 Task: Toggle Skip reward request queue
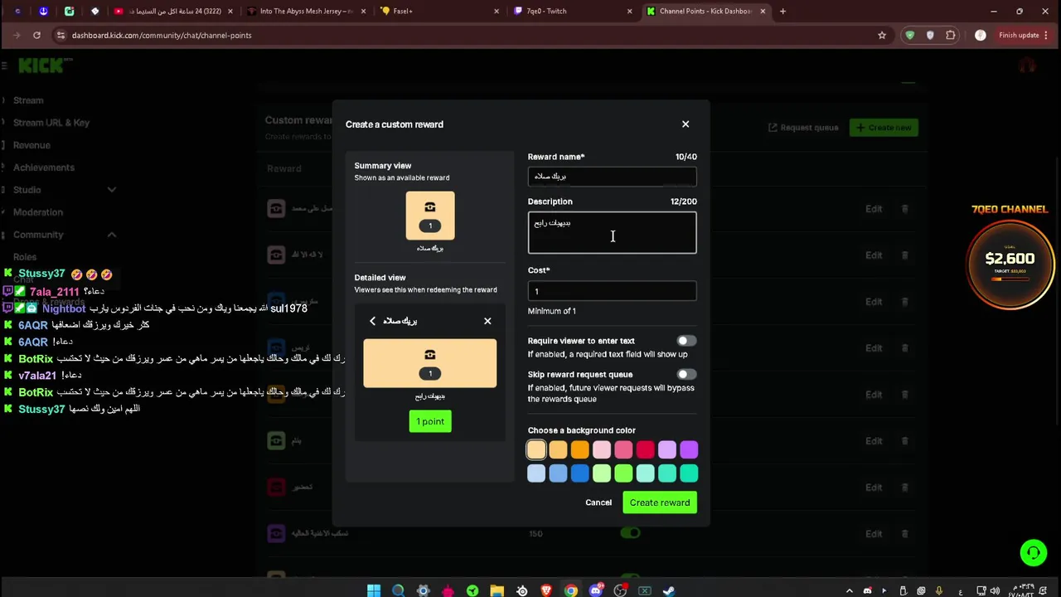point(686,375)
